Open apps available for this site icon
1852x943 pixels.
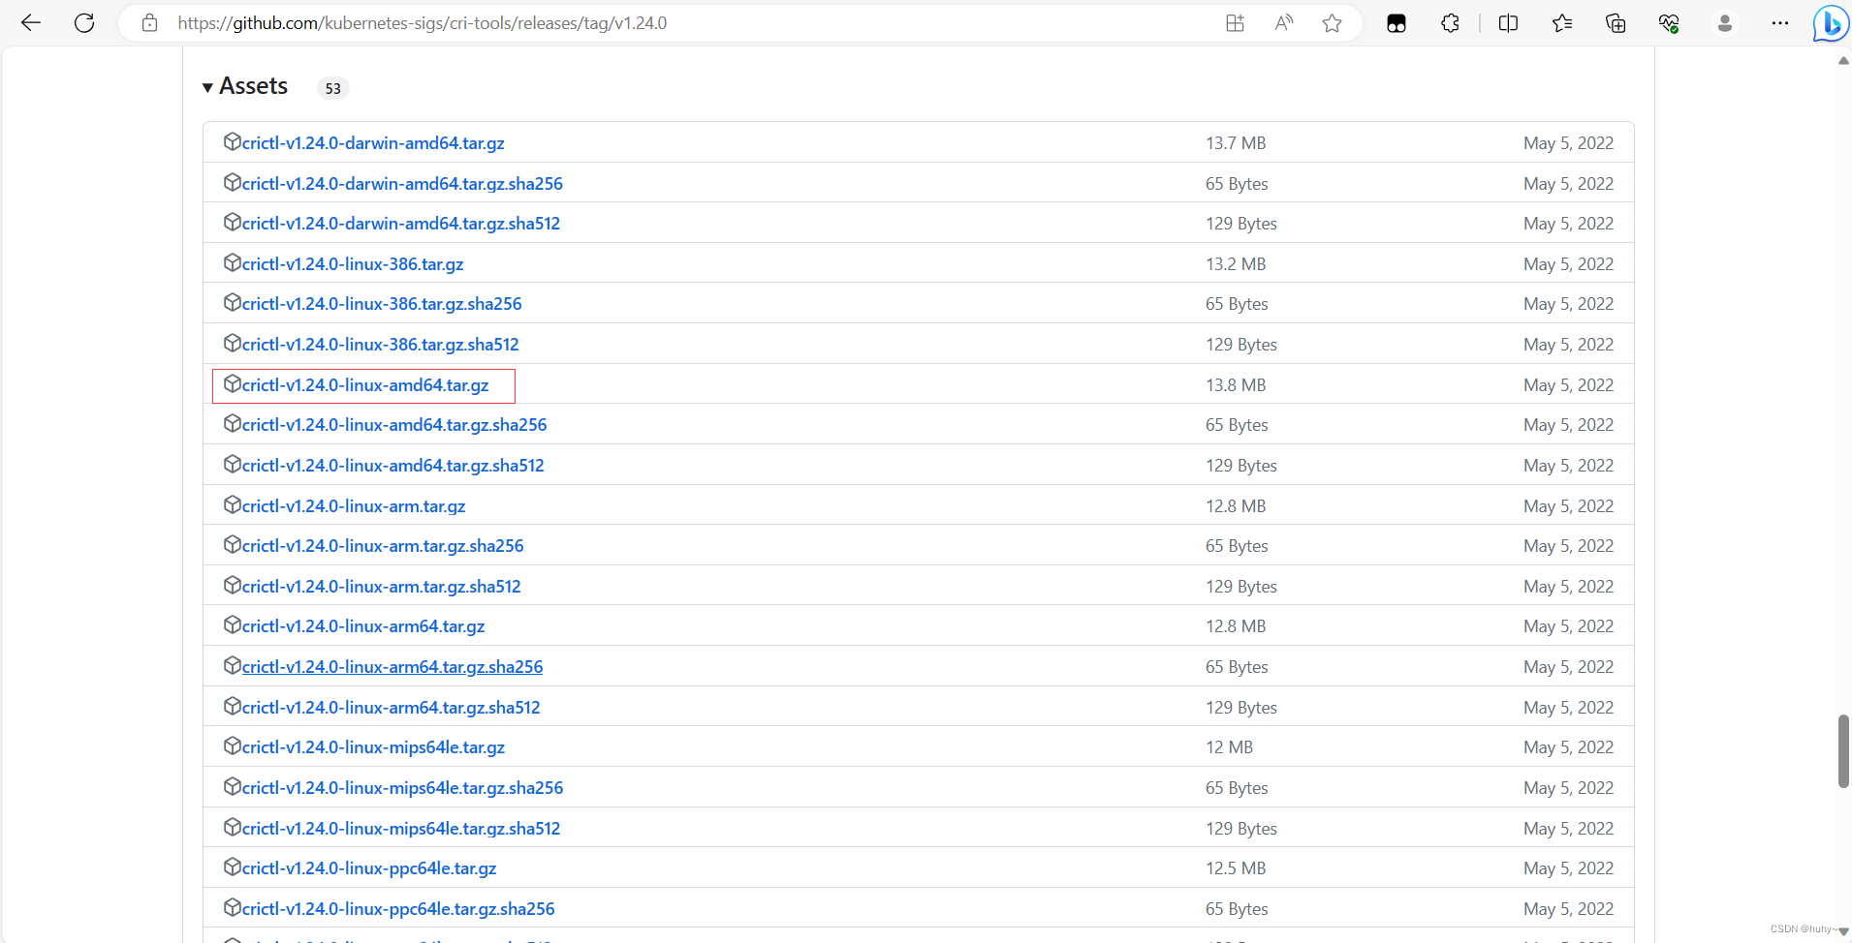(1235, 23)
